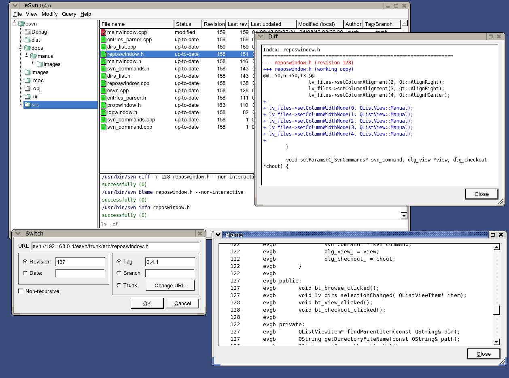Image resolution: width=509 pixels, height=378 pixels.
Task: Click the green status icon of propwindow.h
Action: click(103, 105)
